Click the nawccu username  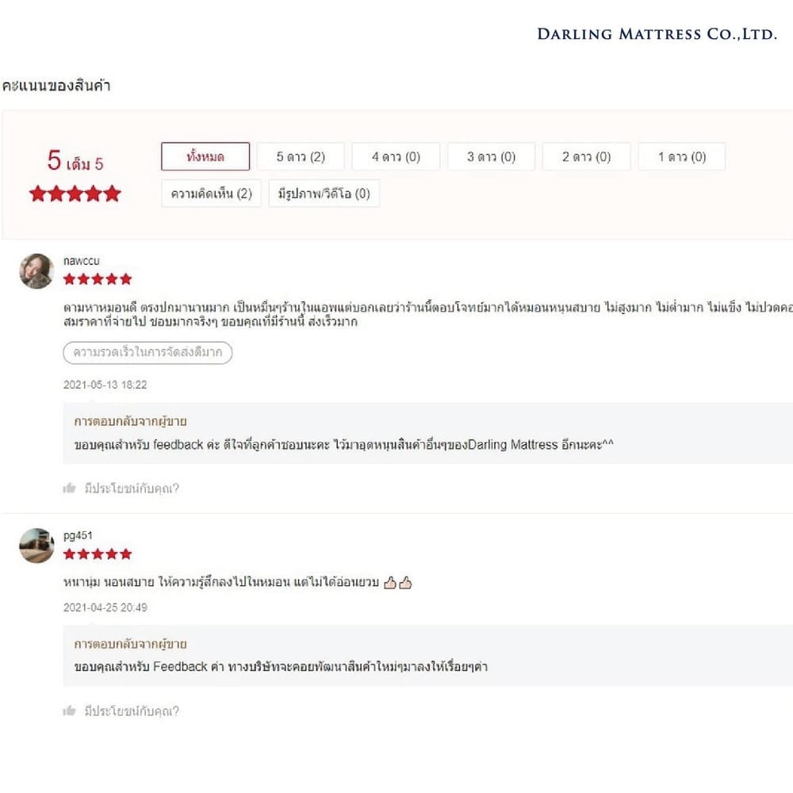(x=82, y=261)
